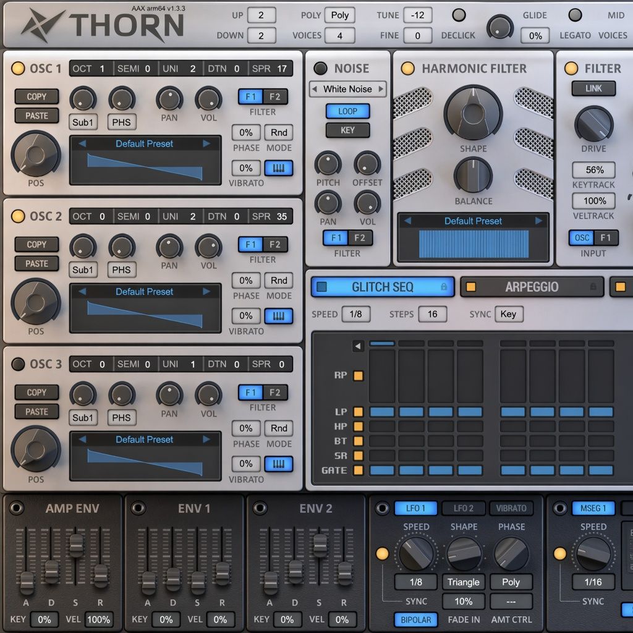Click OSC 2 keyboard vibrato icon
The width and height of the screenshot is (633, 633).
pyautogui.click(x=279, y=316)
